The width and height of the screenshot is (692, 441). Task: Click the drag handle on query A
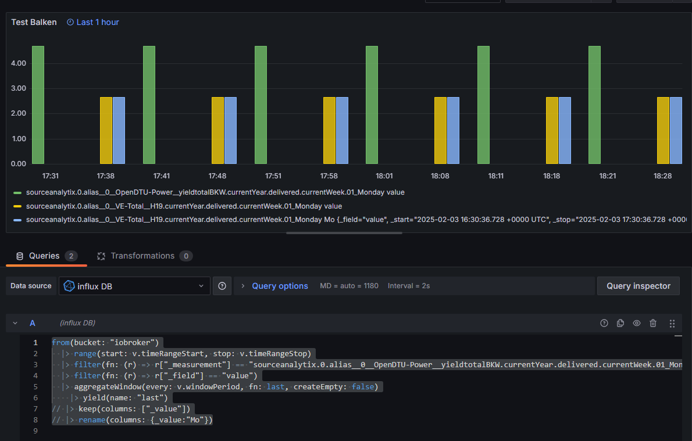tap(672, 323)
